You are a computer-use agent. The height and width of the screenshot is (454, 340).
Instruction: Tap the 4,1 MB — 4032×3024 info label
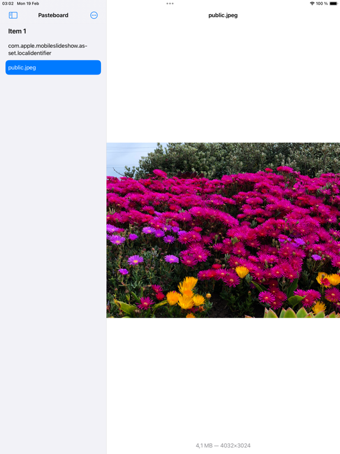click(223, 445)
